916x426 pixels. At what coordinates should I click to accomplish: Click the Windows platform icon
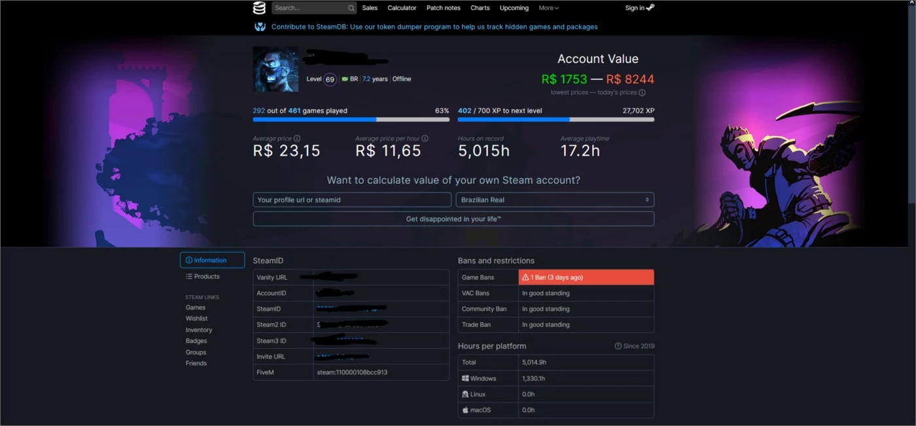(465, 378)
